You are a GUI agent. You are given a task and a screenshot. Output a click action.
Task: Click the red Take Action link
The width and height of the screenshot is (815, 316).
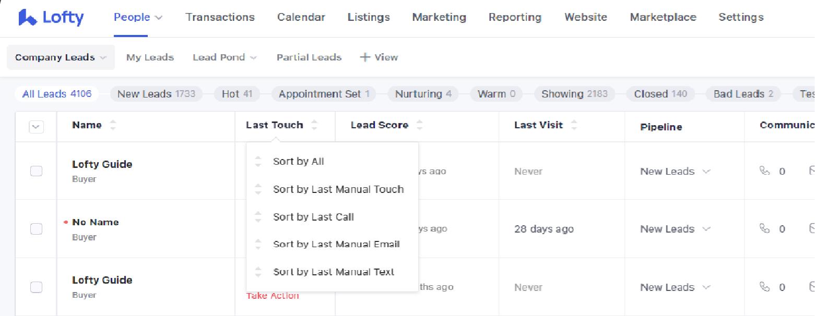click(x=273, y=296)
